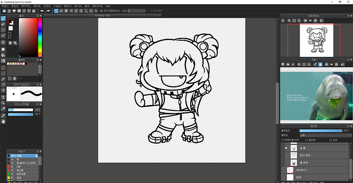Select the Text tool
This screenshot has width=353, height=183.
click(3, 97)
